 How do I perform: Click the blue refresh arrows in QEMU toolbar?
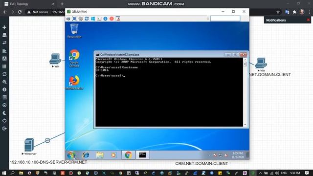click(87, 19)
